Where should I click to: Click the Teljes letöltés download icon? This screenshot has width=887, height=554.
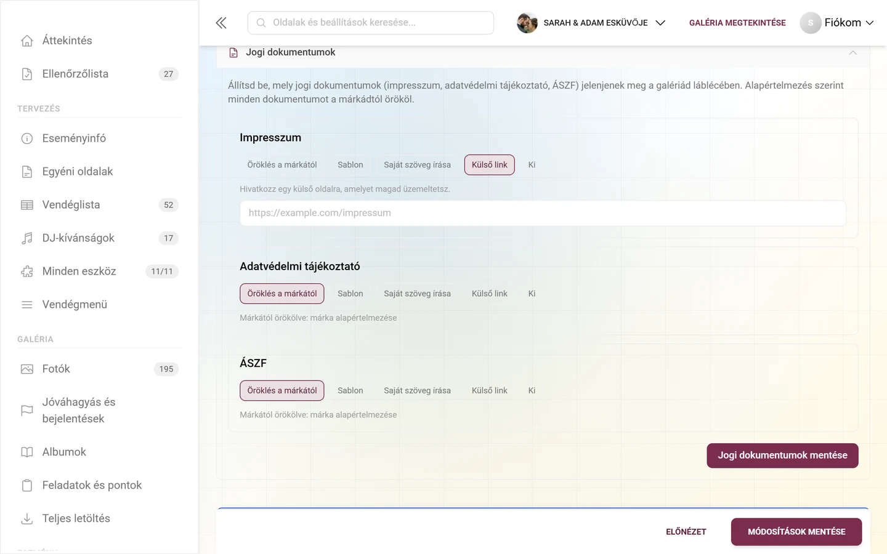pos(27,519)
